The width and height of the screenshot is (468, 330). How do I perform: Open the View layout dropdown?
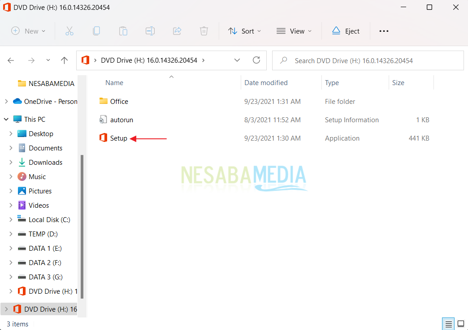click(x=294, y=31)
